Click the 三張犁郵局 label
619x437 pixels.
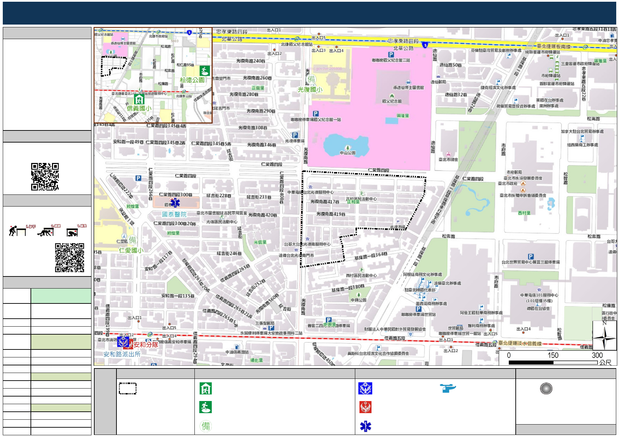coord(265,323)
